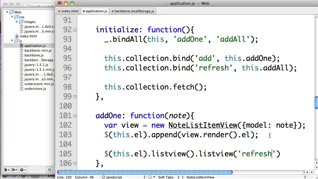Click the scroll left arrow at bottom
This screenshot has width=318, height=179.
click(307, 172)
